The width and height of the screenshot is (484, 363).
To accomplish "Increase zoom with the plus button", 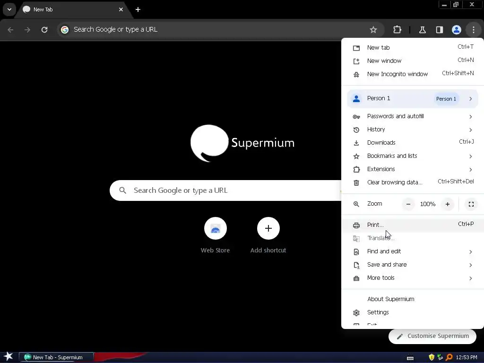I will coord(448,204).
